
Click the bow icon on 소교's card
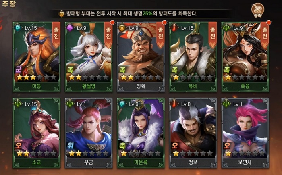point(19,104)
